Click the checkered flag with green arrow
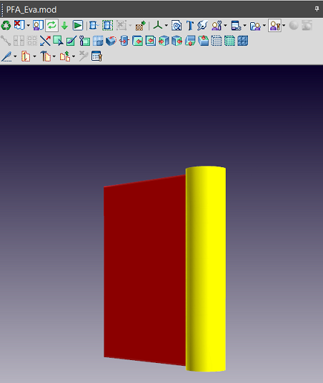This screenshot has height=383, width=323. (141, 26)
